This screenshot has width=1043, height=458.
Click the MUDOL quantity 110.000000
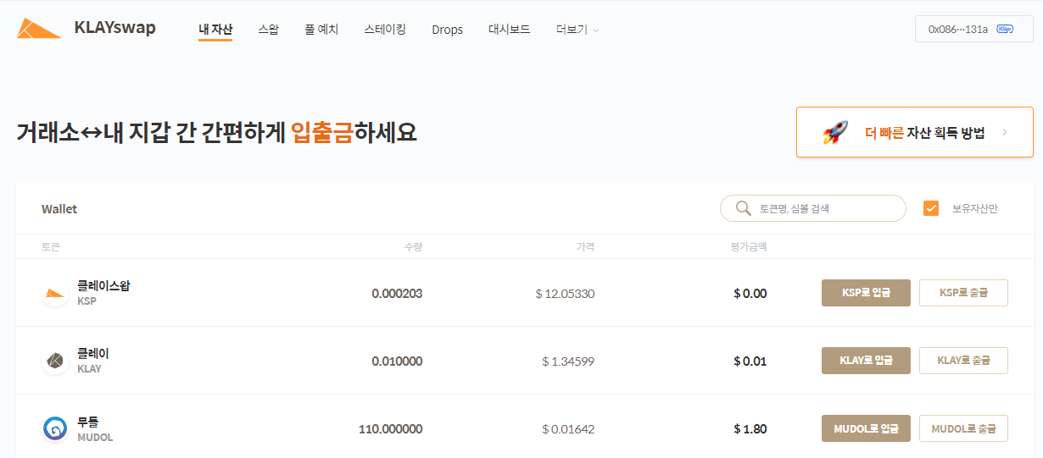click(x=390, y=429)
